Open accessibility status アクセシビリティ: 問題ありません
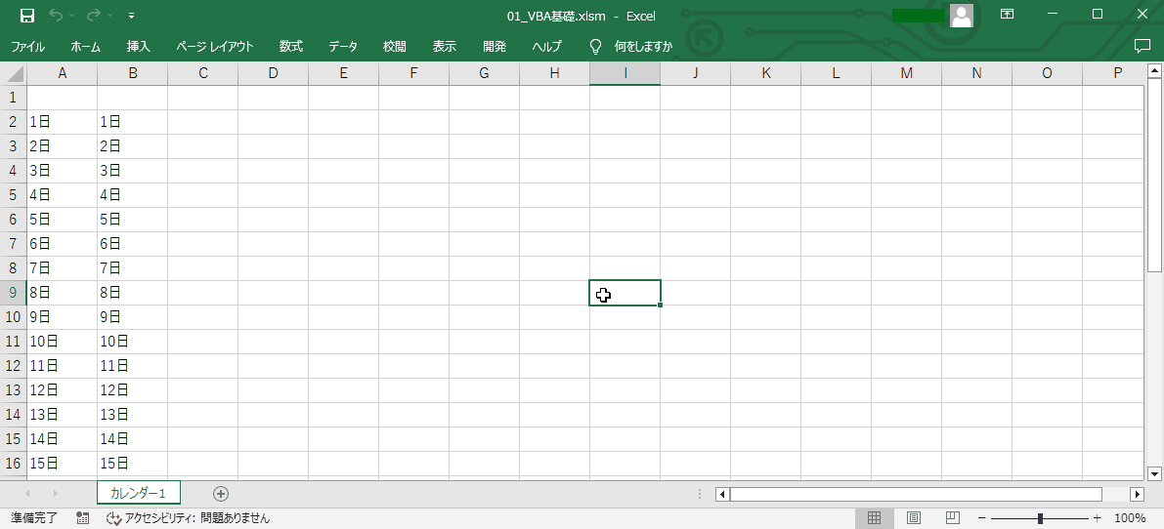This screenshot has height=529, width=1164. (x=188, y=518)
